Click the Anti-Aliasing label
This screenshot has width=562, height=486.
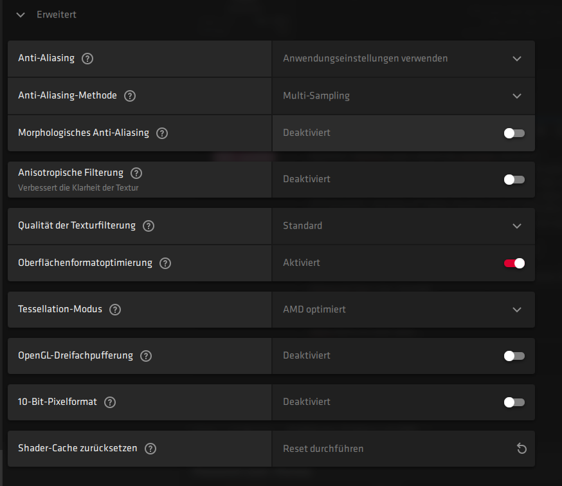[46, 58]
